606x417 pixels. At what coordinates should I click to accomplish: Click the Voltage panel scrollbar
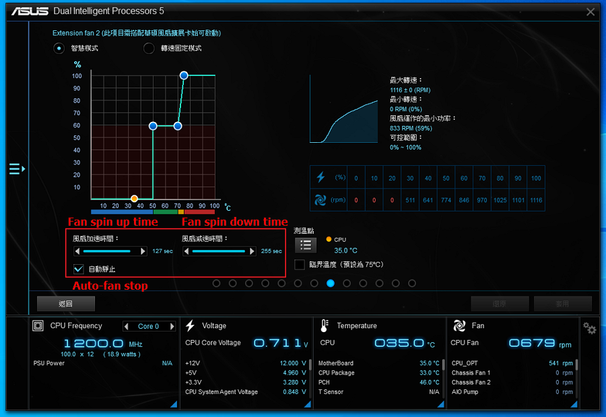pyautogui.click(x=310, y=364)
